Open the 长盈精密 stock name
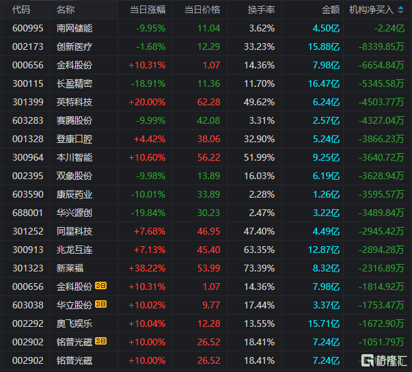The height and width of the screenshot is (372, 412). (x=74, y=83)
